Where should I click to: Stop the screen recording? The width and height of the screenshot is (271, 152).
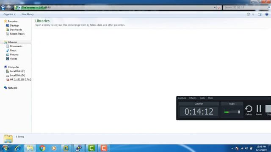(x=268, y=110)
